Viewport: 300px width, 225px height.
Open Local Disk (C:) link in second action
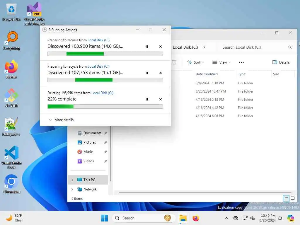pos(98,67)
